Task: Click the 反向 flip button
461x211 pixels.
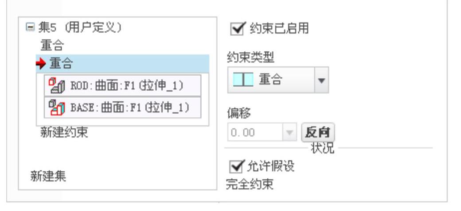Action: point(318,132)
